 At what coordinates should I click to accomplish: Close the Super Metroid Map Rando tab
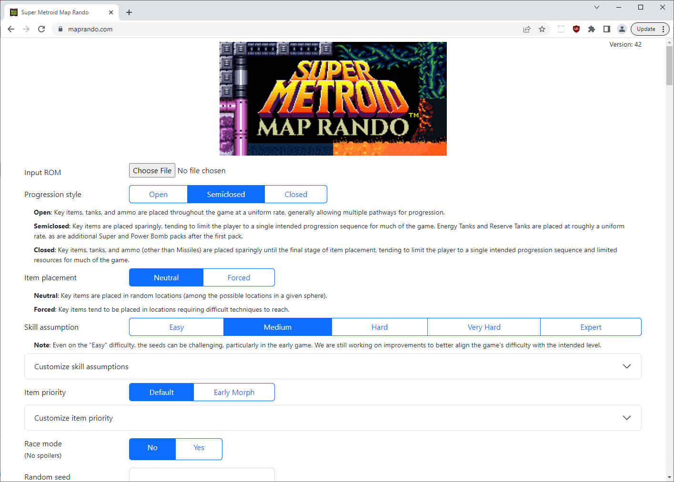[x=111, y=12]
